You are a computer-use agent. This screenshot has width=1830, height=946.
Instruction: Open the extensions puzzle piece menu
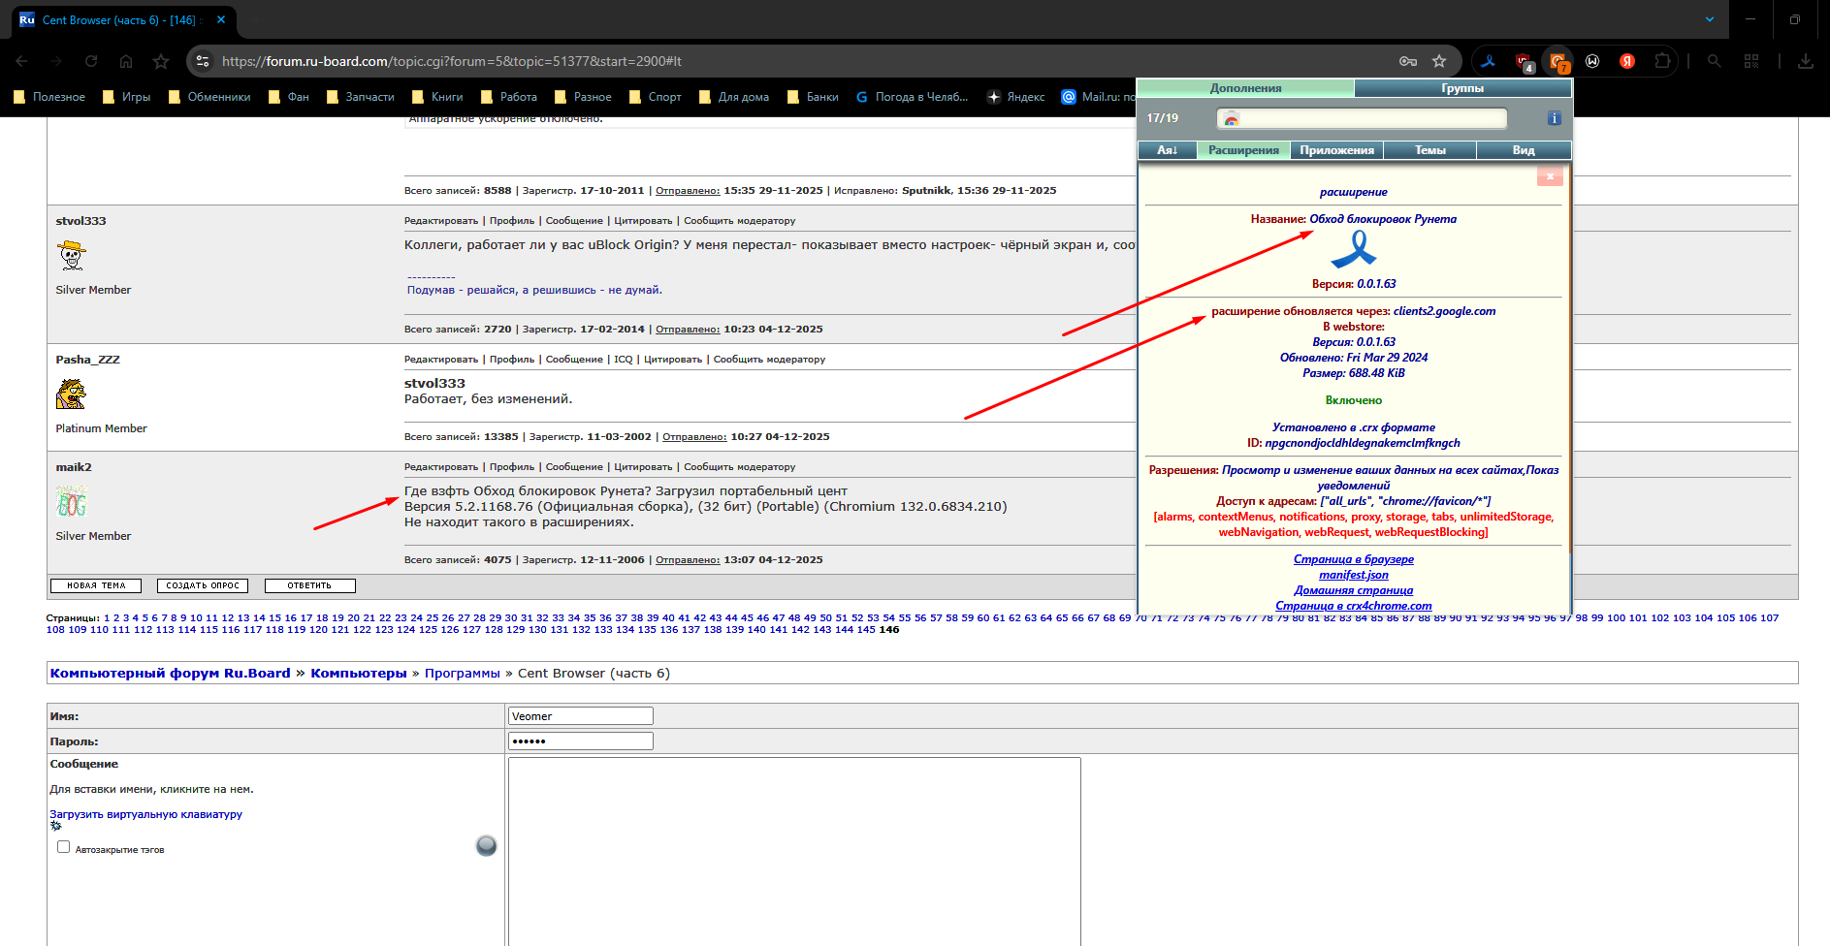tap(1662, 61)
